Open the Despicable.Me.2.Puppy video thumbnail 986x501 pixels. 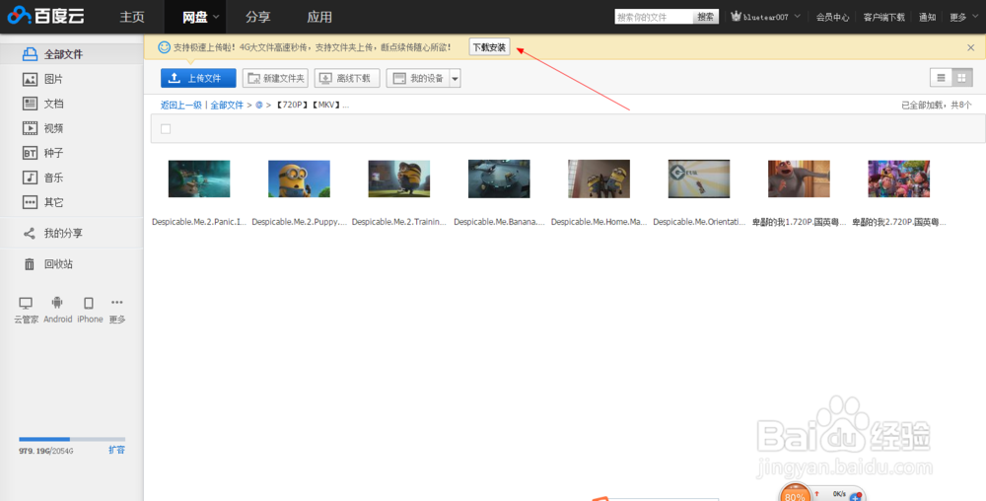(x=300, y=179)
